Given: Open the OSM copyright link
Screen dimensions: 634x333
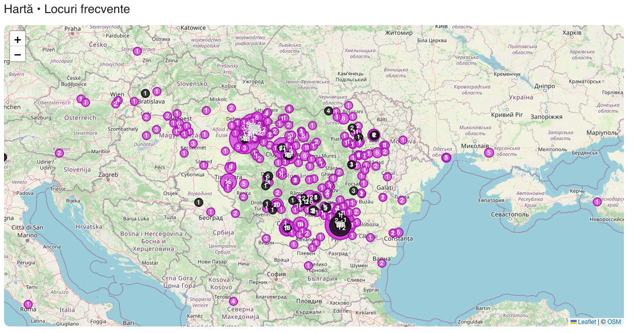Looking at the screenshot, I should [x=614, y=322].
